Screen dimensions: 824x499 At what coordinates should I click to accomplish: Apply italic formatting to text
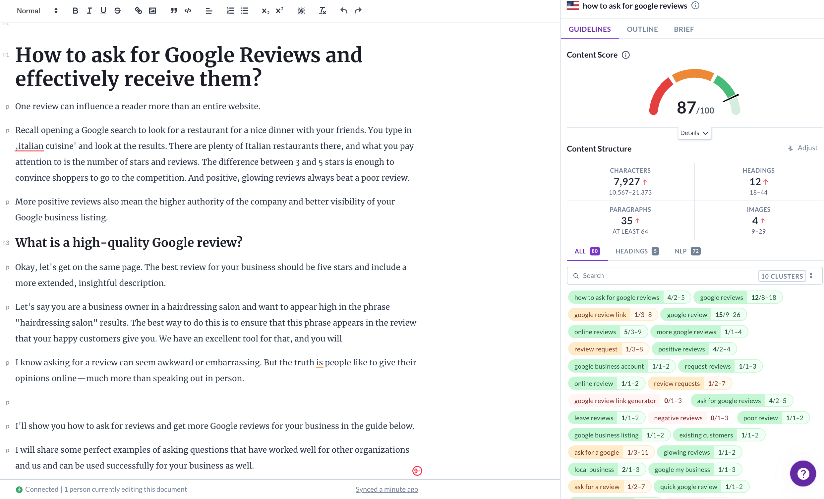(x=89, y=10)
